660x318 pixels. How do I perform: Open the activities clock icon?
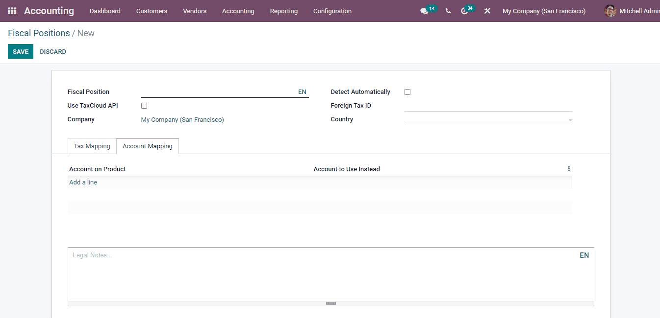464,10
